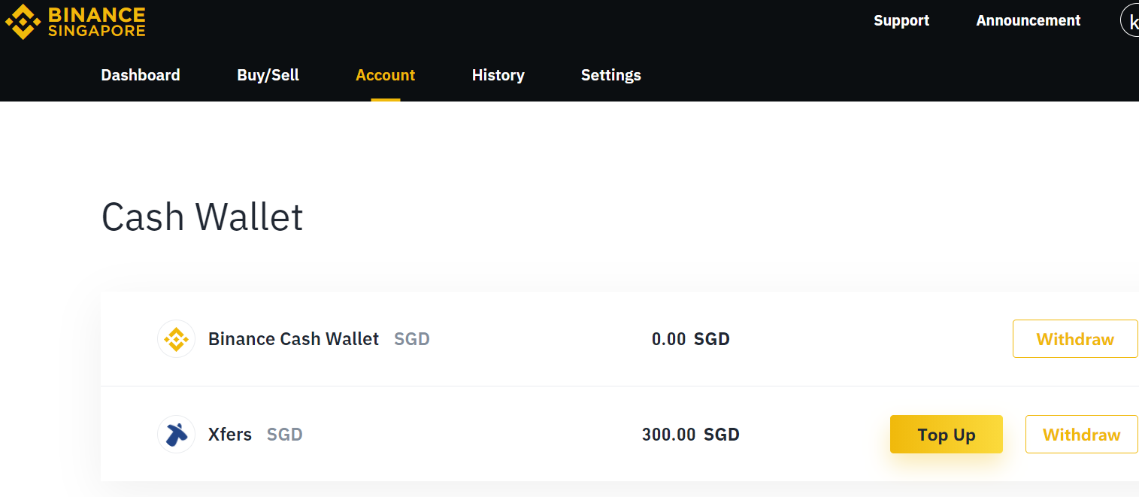Click the 300.00 SGD Xfers balance
The height and width of the screenshot is (497, 1139).
click(691, 435)
